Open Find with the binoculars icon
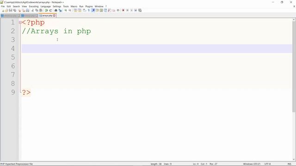296x166 pixels. 56,10
